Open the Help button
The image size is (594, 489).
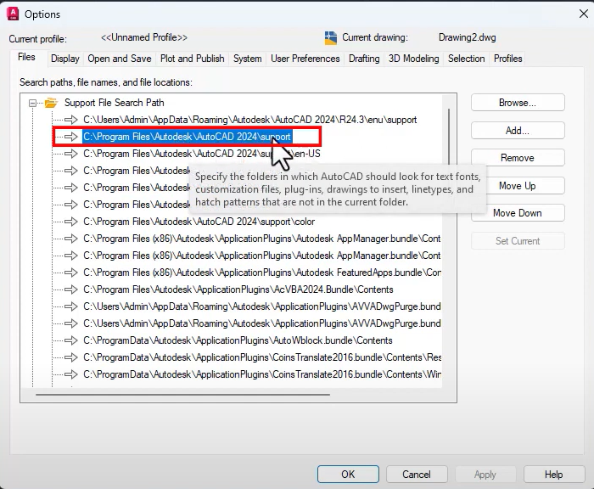pos(554,475)
